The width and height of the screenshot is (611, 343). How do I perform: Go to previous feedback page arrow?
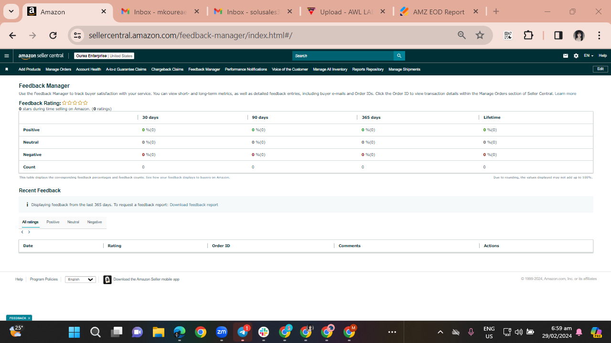(22, 232)
